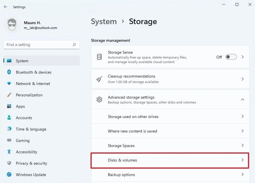
Task: Open Where new content is saved
Action: [170, 131]
